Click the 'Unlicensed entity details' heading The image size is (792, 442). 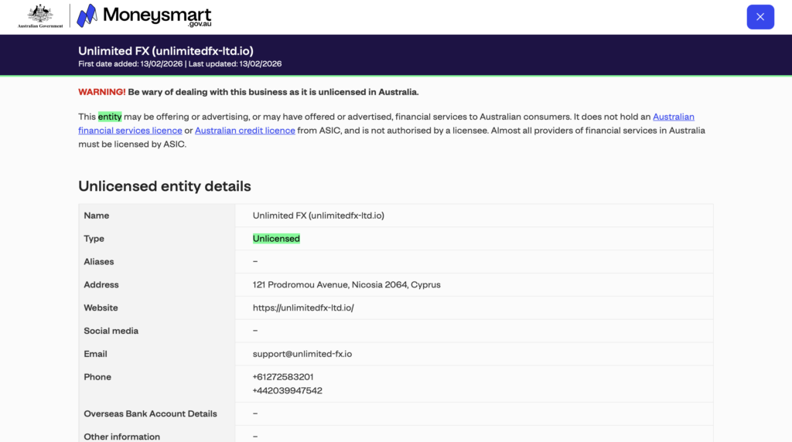click(165, 186)
